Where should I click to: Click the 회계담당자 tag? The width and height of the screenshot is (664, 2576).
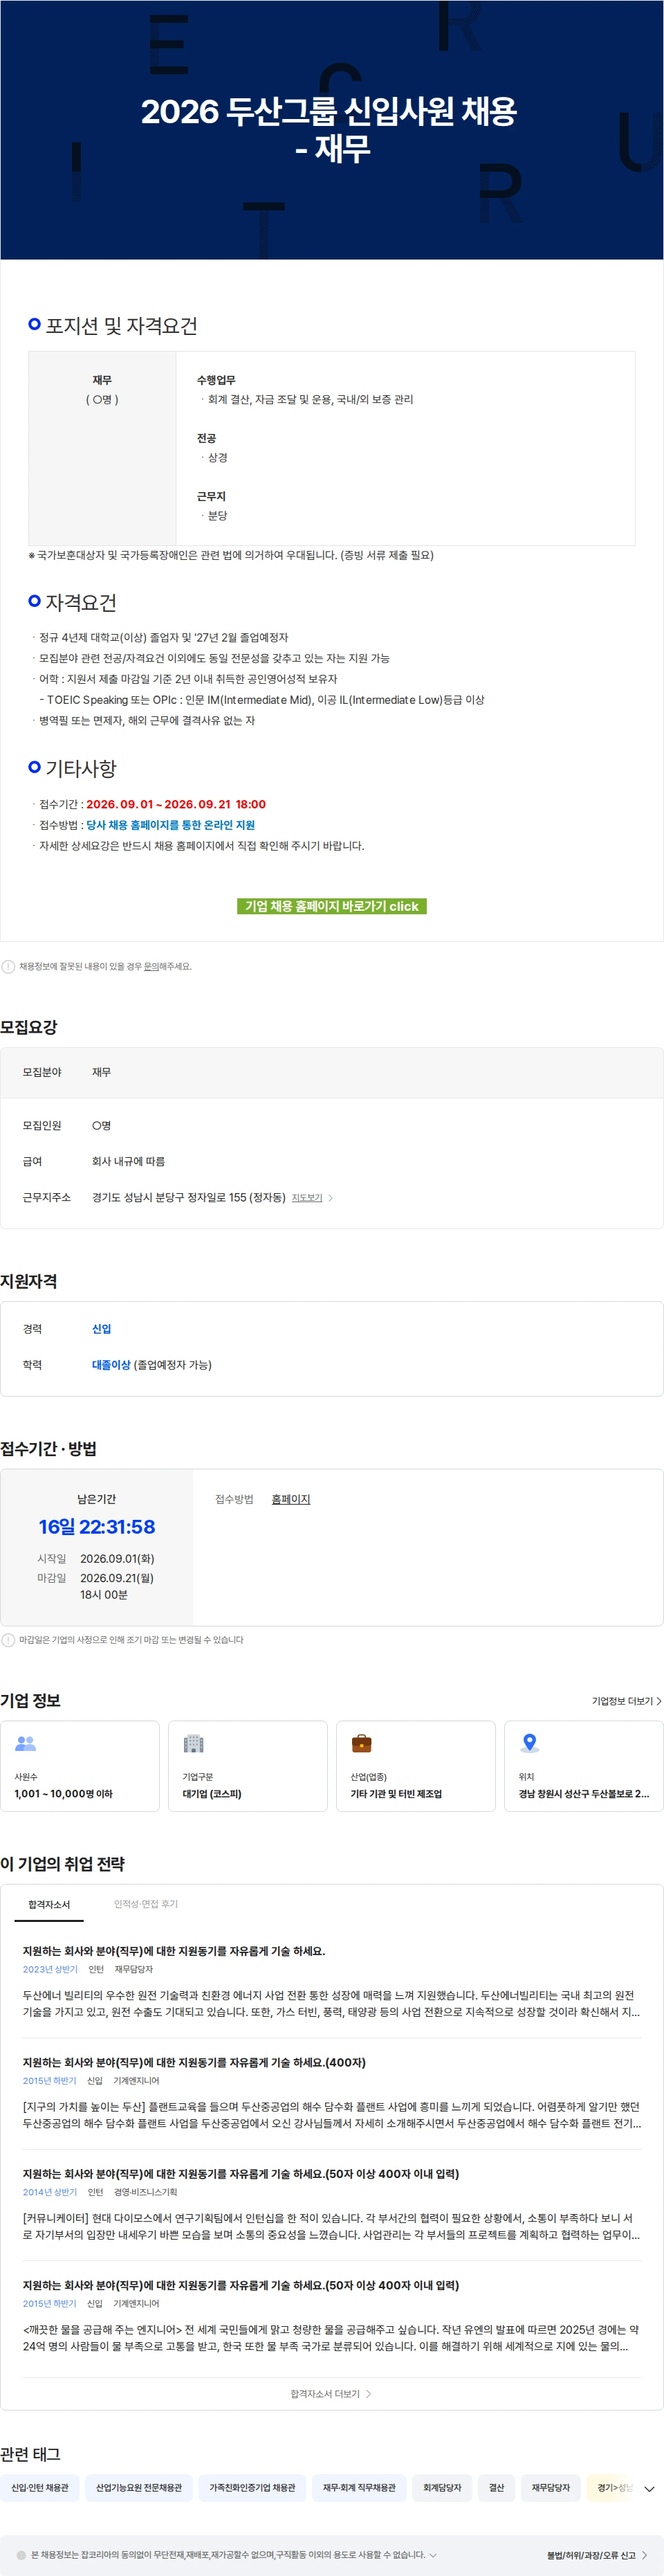(442, 2488)
